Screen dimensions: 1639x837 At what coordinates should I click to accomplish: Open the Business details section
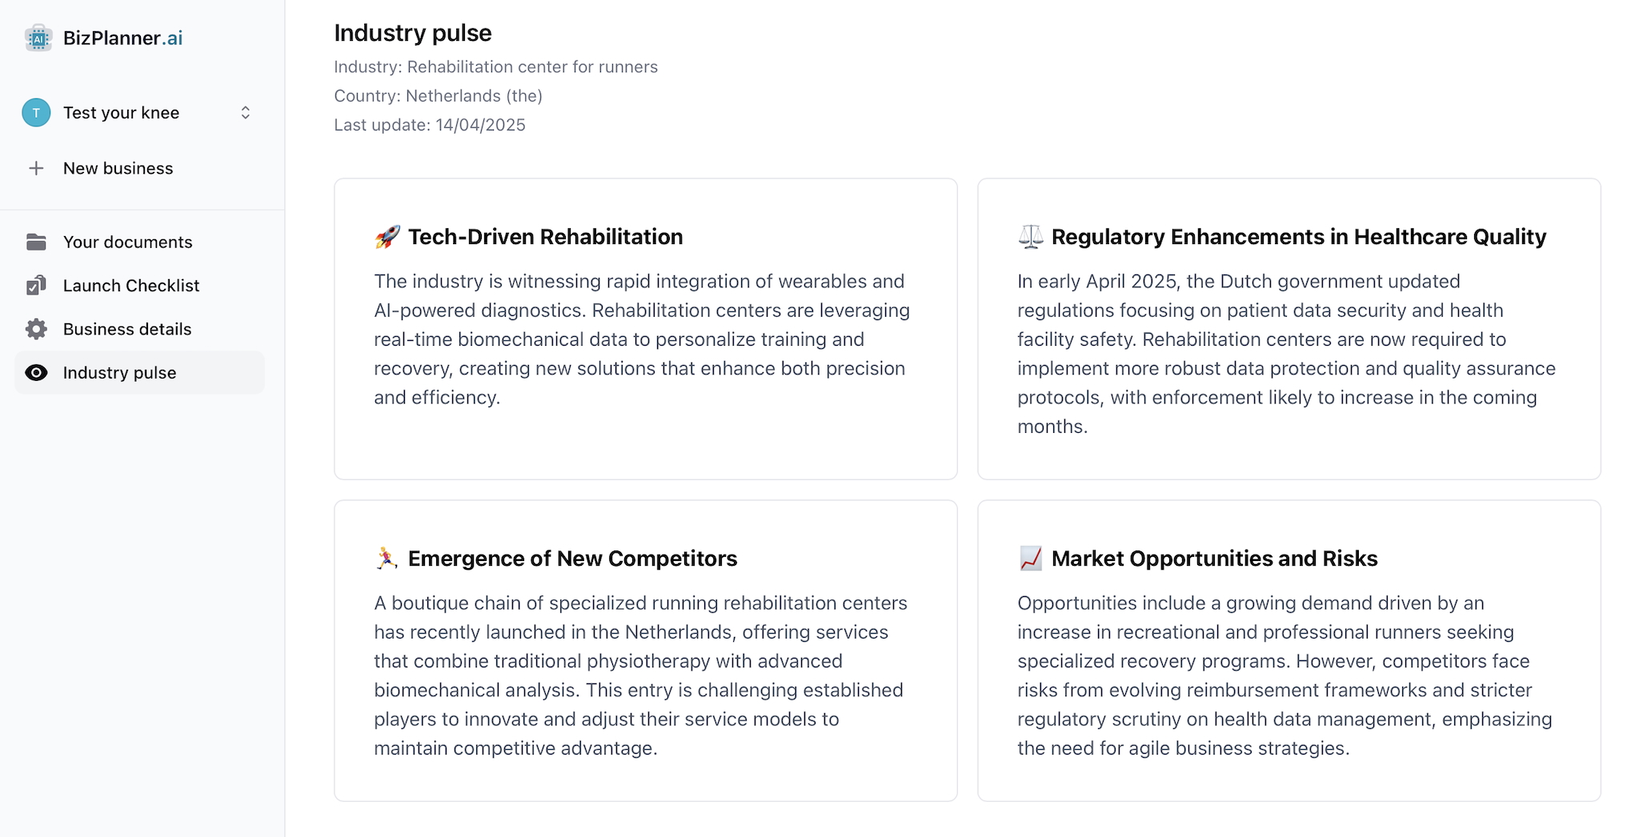tap(127, 329)
